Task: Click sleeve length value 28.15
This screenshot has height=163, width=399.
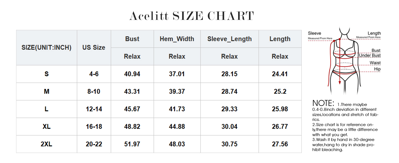Action: point(229,74)
